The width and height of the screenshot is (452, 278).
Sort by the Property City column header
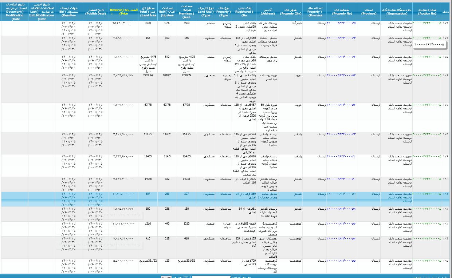(x=291, y=11)
